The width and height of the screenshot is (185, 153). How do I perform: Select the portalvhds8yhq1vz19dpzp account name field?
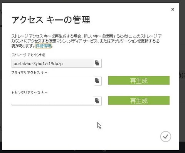click(52, 63)
